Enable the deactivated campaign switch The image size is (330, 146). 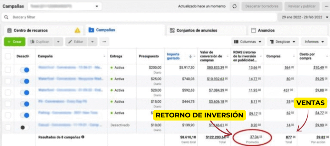(x=24, y=127)
